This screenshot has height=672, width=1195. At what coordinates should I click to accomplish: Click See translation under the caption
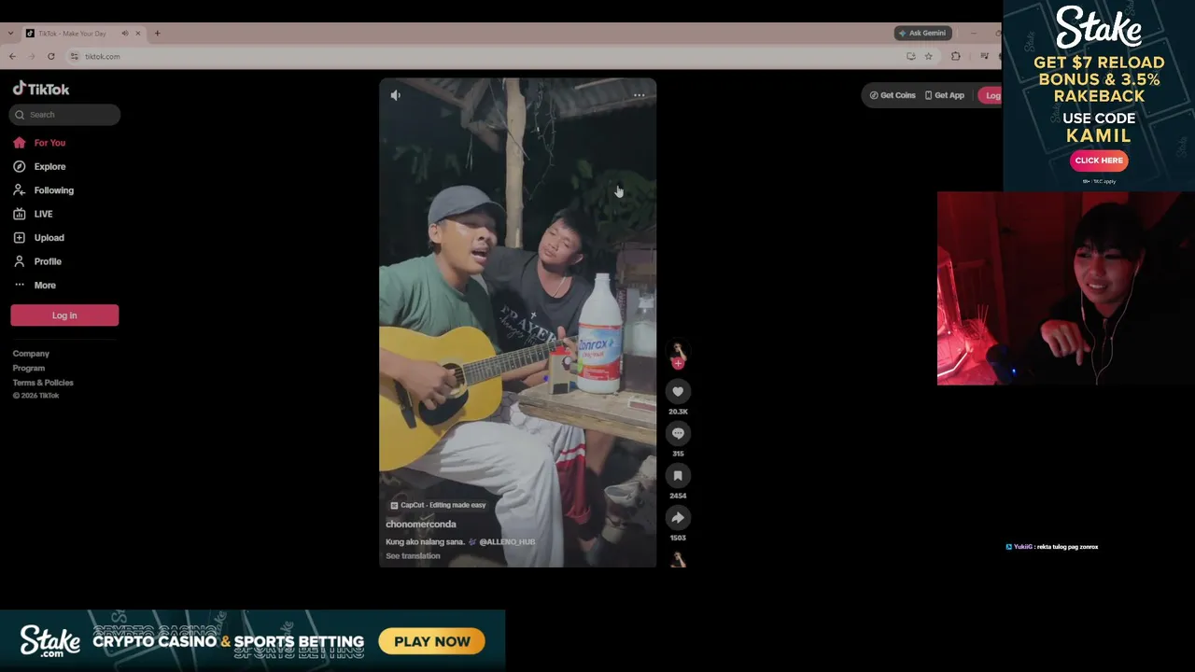point(413,556)
